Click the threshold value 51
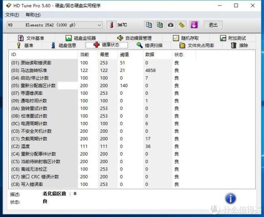This screenshot has height=217, width=264. 122,63
